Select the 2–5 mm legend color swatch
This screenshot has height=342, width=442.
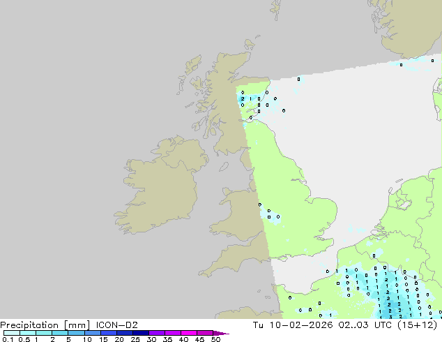(60, 333)
